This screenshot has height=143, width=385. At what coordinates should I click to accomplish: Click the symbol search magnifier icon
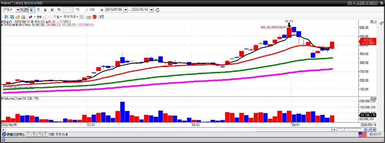click(x=22, y=10)
